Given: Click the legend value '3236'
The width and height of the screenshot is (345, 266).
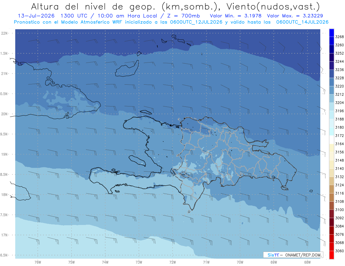Looking at the screenshot, I should (340, 70).
